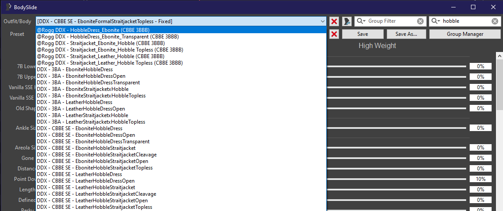Collapse the Outfit/Body dropdown arrow

(322, 21)
